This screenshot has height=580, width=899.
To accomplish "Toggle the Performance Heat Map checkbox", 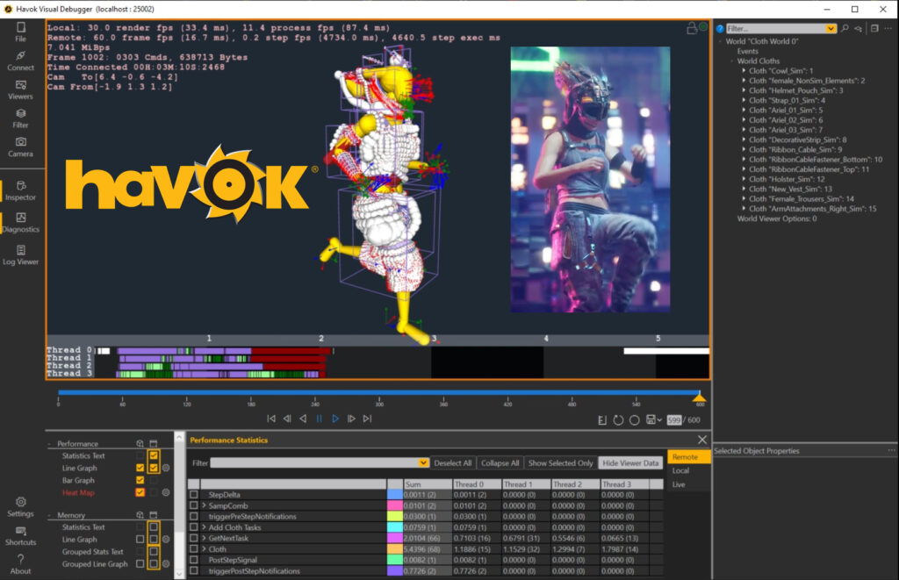I will coord(140,492).
